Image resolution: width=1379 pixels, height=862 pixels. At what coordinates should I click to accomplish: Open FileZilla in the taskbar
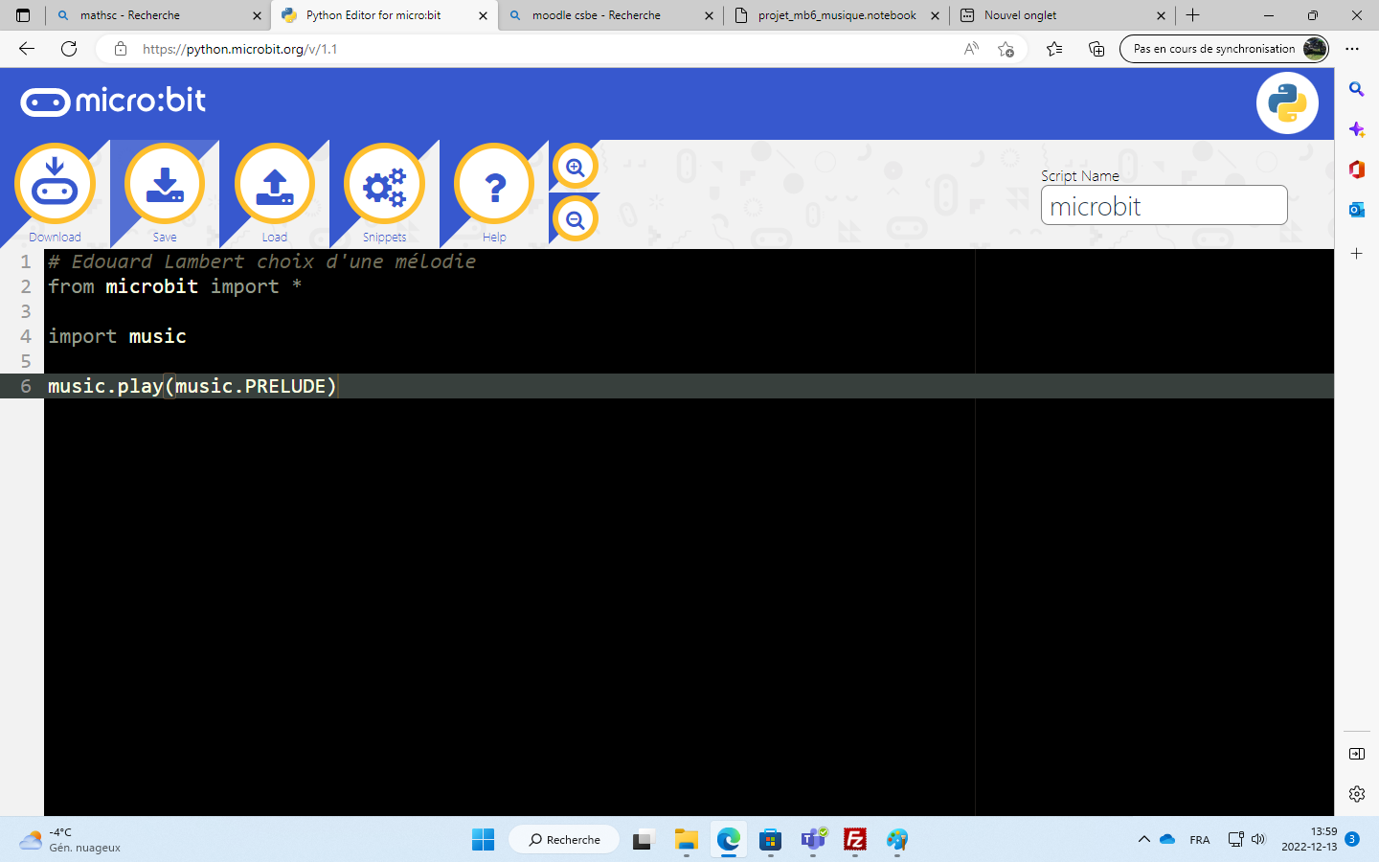click(x=855, y=840)
